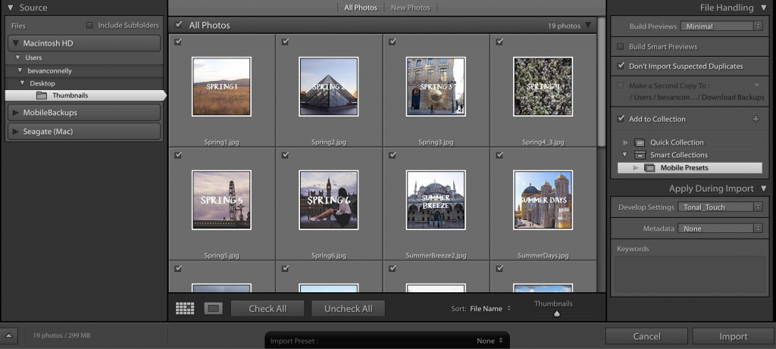Click the Thumbnails folder icon
Image resolution: width=776 pixels, height=349 pixels.
point(42,95)
